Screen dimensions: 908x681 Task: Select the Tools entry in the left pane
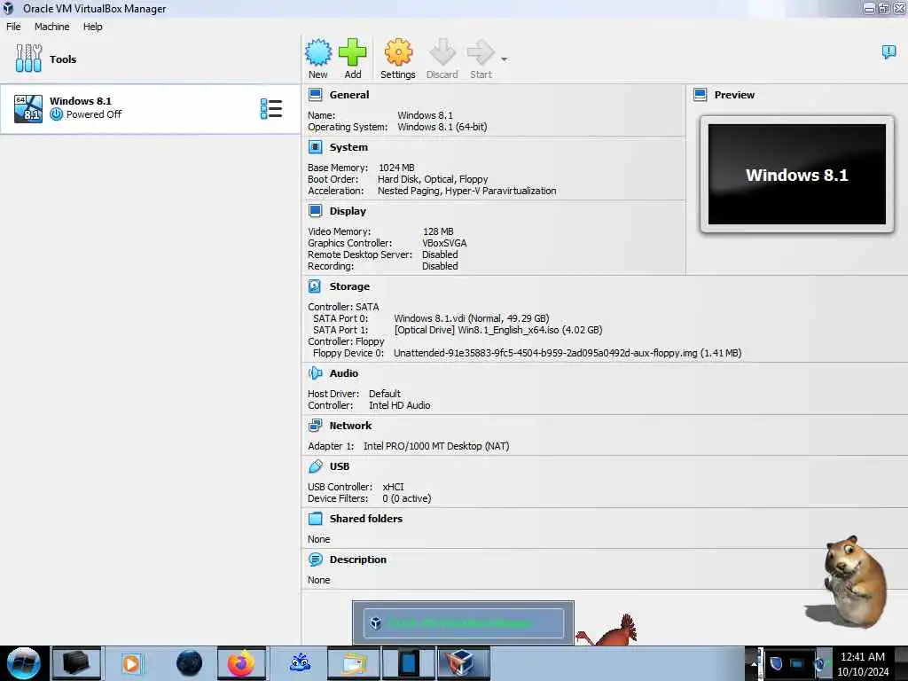pos(150,59)
